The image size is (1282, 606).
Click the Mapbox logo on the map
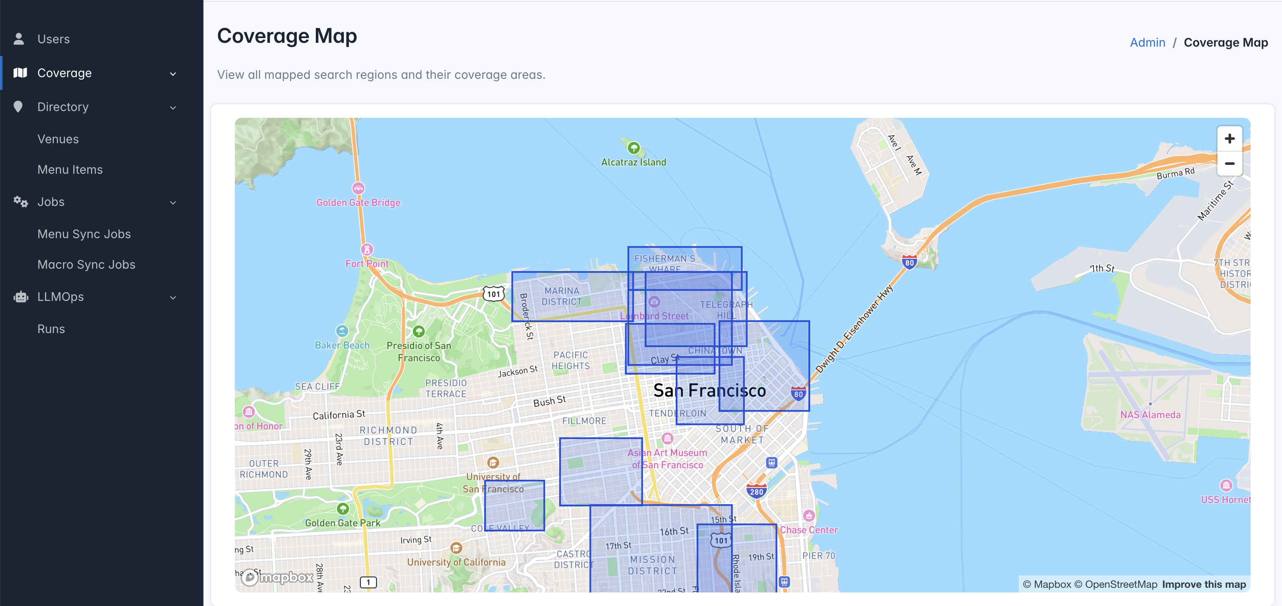pyautogui.click(x=278, y=577)
